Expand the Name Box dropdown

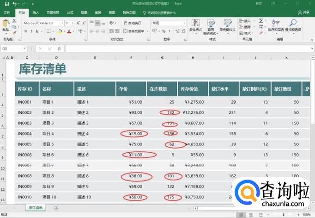click(24, 49)
